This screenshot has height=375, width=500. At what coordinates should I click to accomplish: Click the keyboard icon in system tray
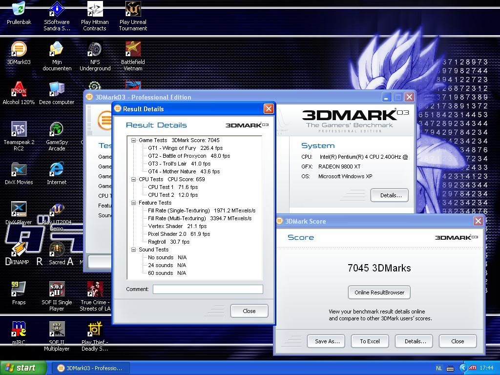pyautogui.click(x=450, y=369)
